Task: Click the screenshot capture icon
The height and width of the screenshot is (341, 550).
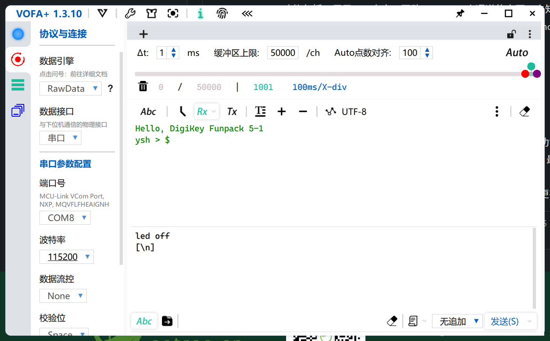Action: [x=173, y=14]
